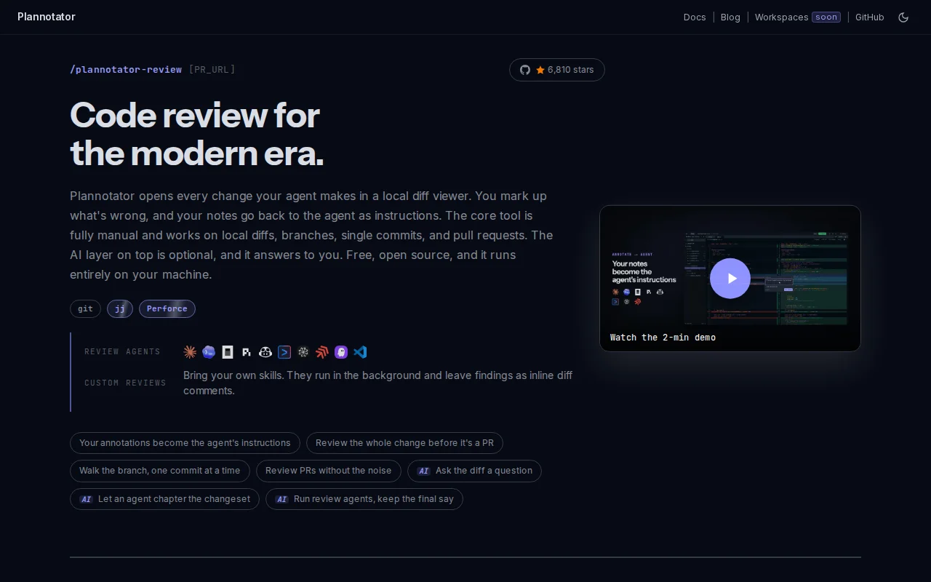Go to the Plannotator home logo
This screenshot has height=582, width=931.
47,17
